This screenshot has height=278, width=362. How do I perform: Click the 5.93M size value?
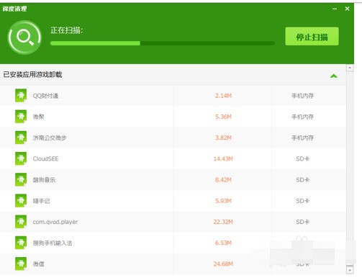tap(223, 201)
